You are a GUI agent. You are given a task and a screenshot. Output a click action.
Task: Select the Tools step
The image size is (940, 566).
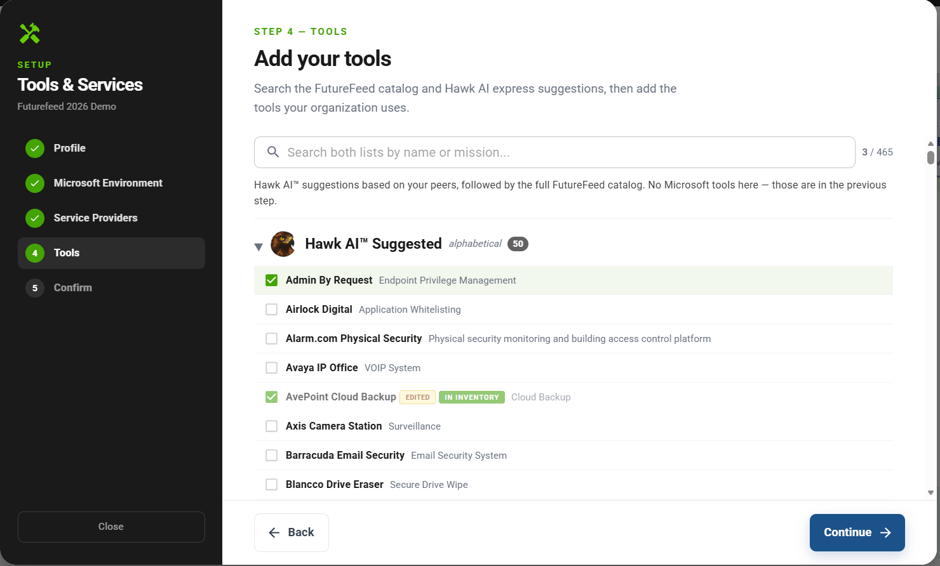(x=111, y=253)
